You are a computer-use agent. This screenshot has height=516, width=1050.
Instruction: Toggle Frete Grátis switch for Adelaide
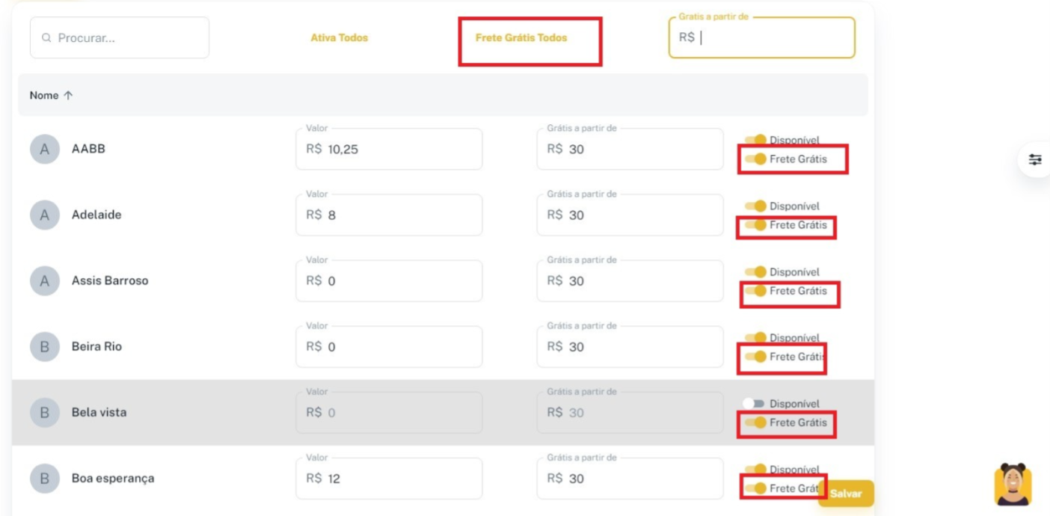(756, 225)
